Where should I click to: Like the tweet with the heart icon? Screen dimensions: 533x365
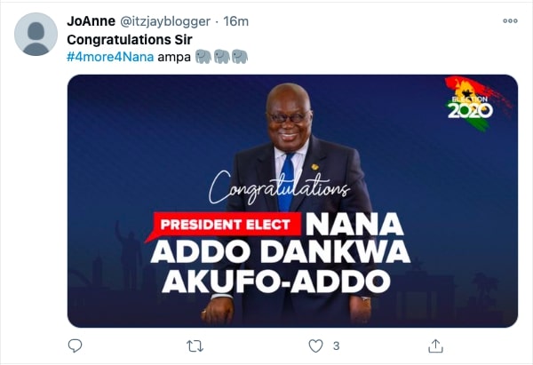pos(315,346)
